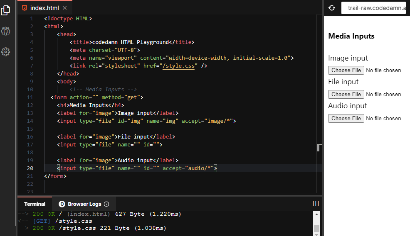
Task: Click the info icon beside Browser Logs
Action: 106,204
